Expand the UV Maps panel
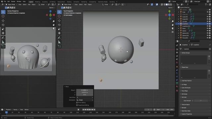 (x=184, y=85)
